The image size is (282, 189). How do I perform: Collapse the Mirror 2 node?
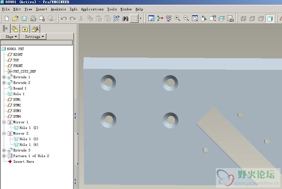point(4,134)
